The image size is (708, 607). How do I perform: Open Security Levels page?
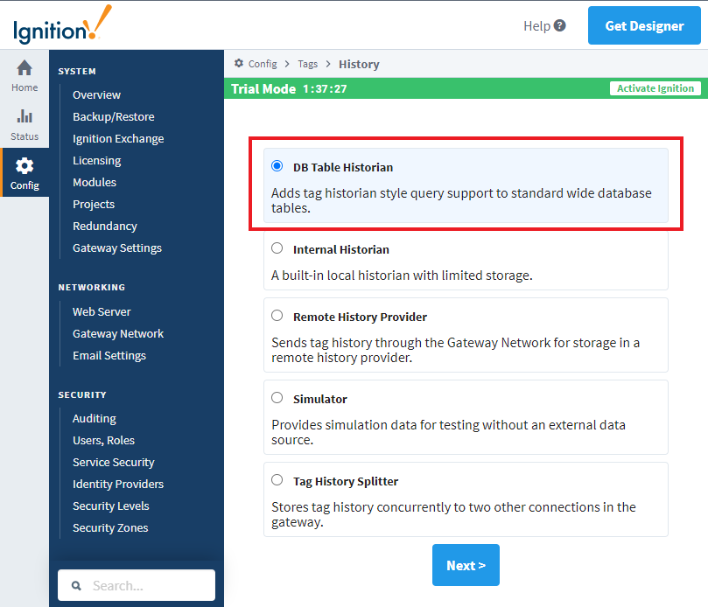click(x=110, y=506)
